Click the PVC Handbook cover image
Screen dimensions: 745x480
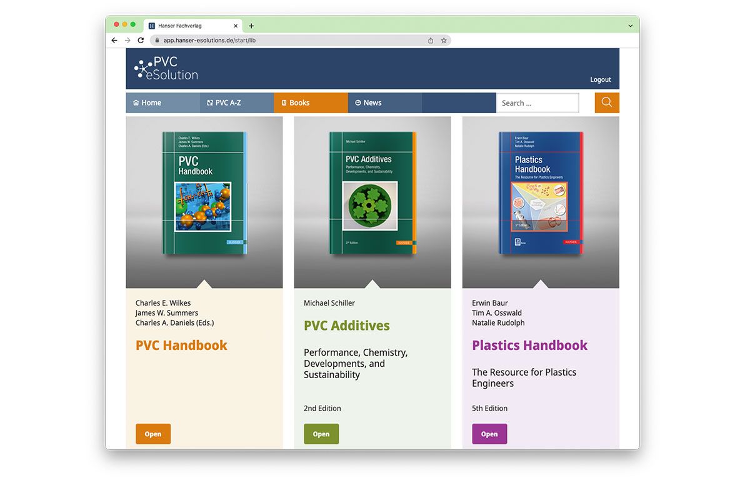coord(205,192)
